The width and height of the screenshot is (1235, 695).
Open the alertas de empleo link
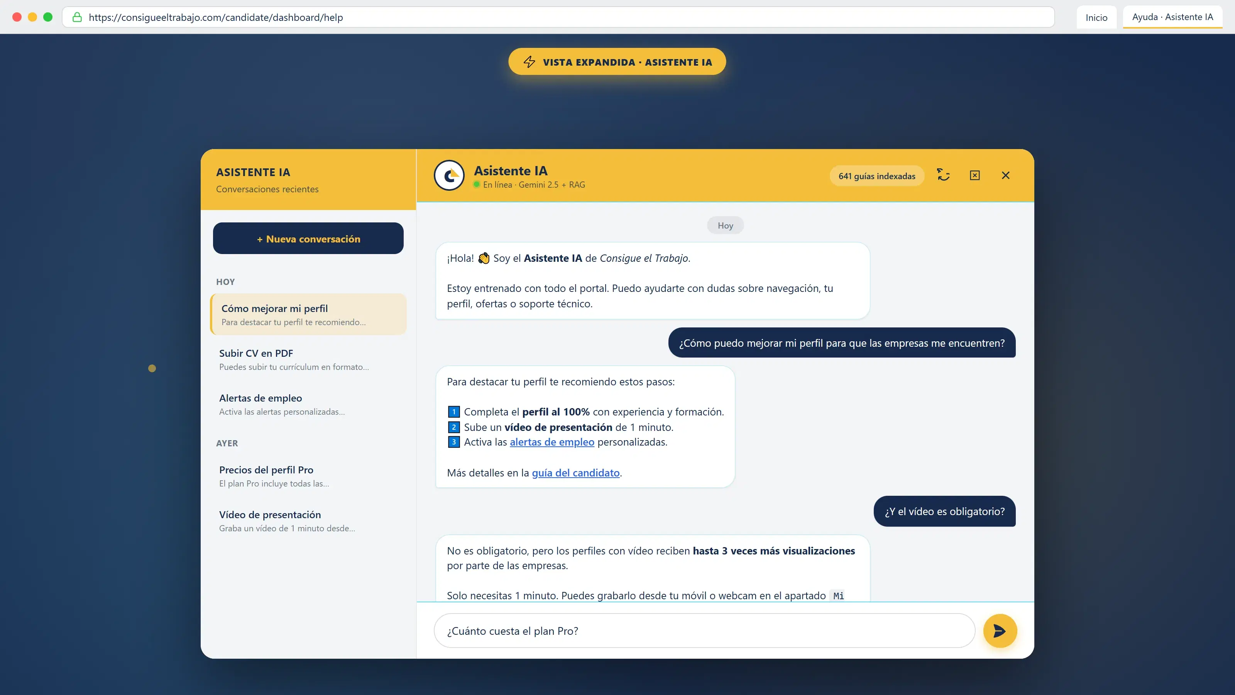(x=552, y=442)
